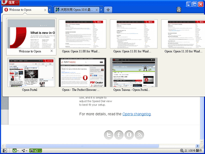This screenshot has height=154, width=205.
Task: Click the 100% zoom level control
Action: pos(191,151)
